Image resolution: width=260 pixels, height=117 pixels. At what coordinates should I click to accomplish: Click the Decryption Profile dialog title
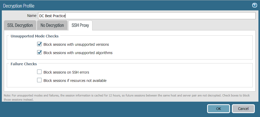coord(19,5)
